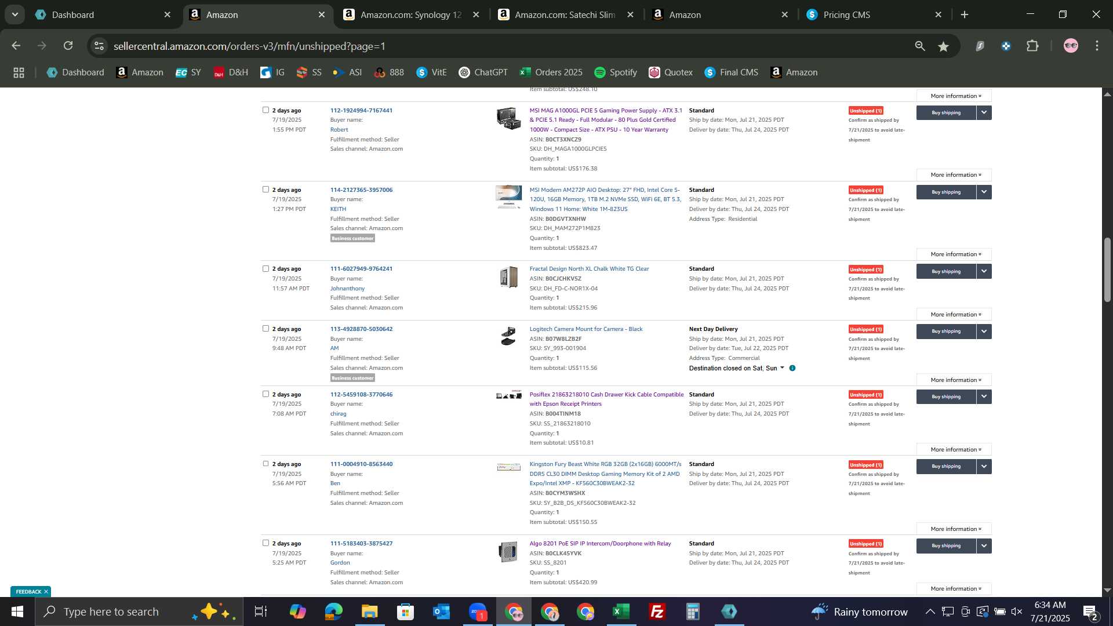Go back to the previous page
Screen dimensions: 1113x626
[x=16, y=46]
